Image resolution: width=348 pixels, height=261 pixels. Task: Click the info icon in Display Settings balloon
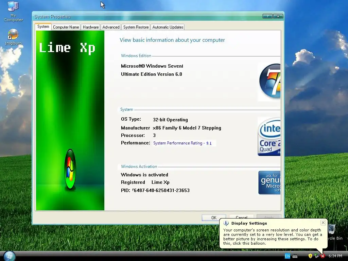(226, 223)
